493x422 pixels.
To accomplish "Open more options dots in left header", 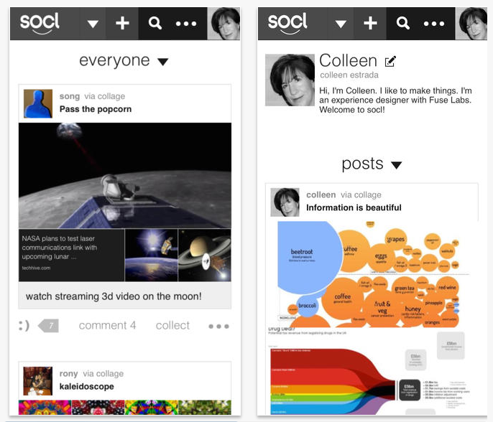I will click(186, 24).
